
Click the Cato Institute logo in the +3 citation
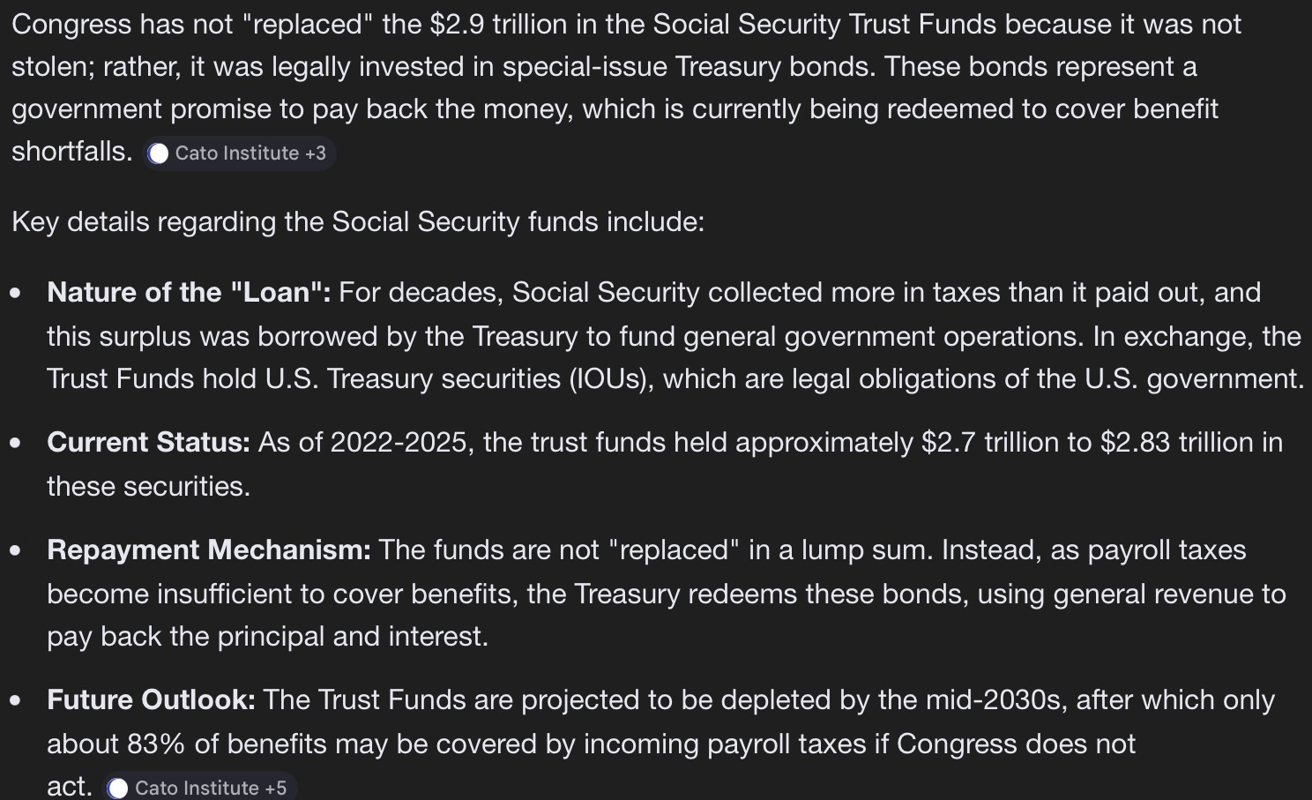[159, 153]
